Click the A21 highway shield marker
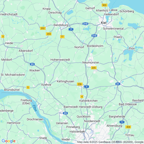 [x=118, y=84]
